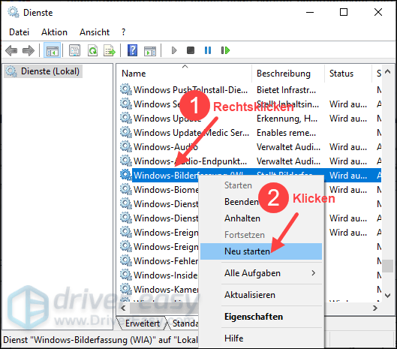Click the Dienste title bar gear icon
This screenshot has width=397, height=349.
(x=14, y=13)
